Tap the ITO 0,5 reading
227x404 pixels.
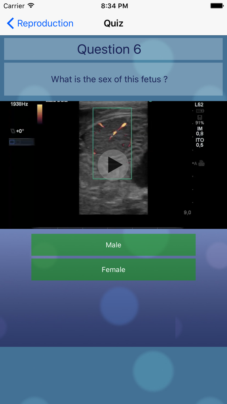pyautogui.click(x=200, y=142)
